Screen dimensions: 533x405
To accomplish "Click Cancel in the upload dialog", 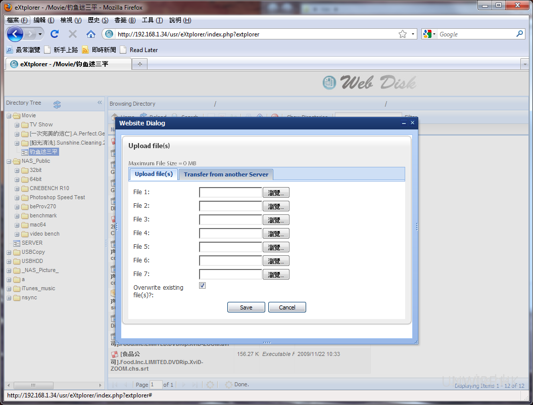I will 287,307.
